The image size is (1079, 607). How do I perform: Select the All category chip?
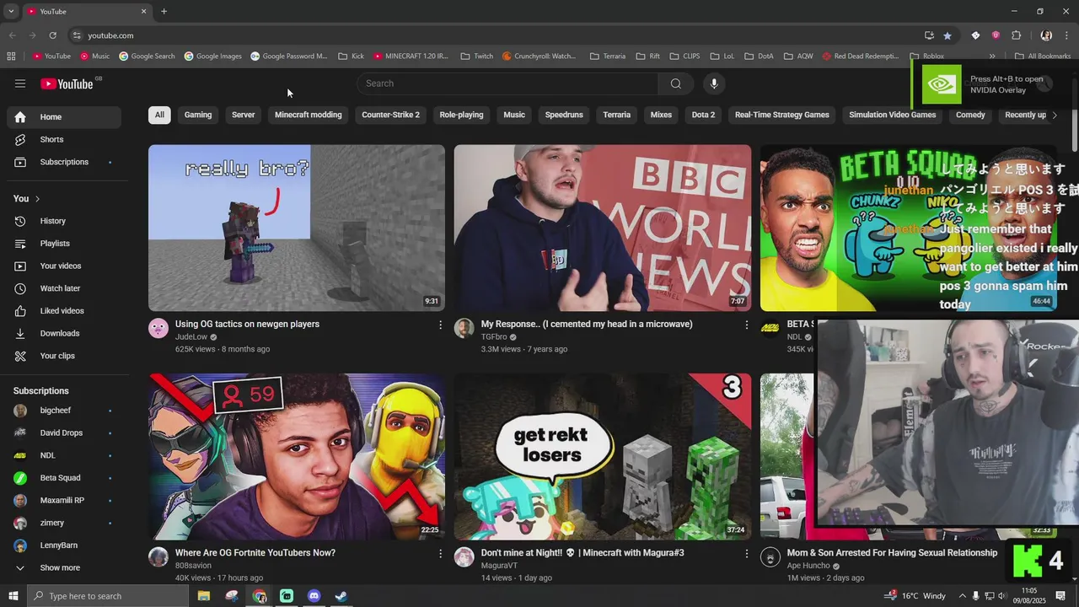coord(159,115)
